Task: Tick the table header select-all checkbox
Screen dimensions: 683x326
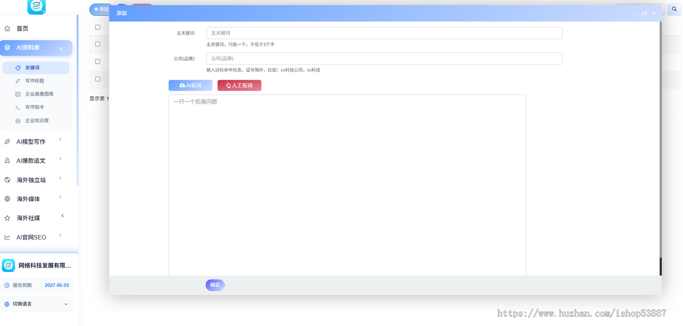Action: point(97,27)
